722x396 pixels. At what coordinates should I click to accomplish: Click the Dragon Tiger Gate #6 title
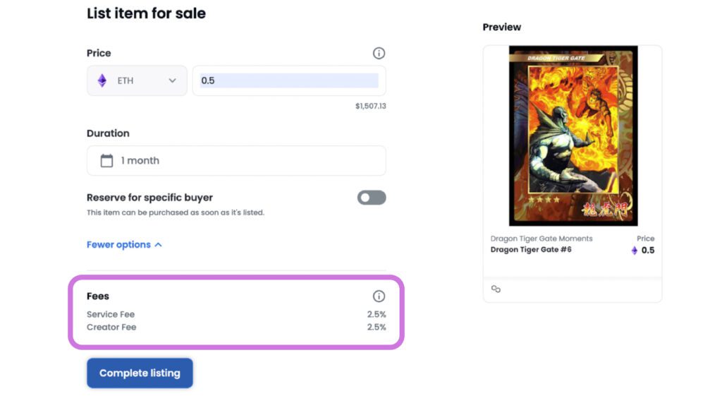pos(530,250)
